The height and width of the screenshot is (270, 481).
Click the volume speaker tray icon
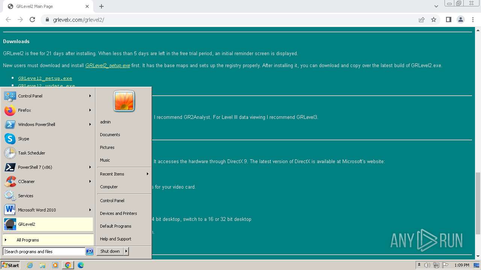[427, 265]
